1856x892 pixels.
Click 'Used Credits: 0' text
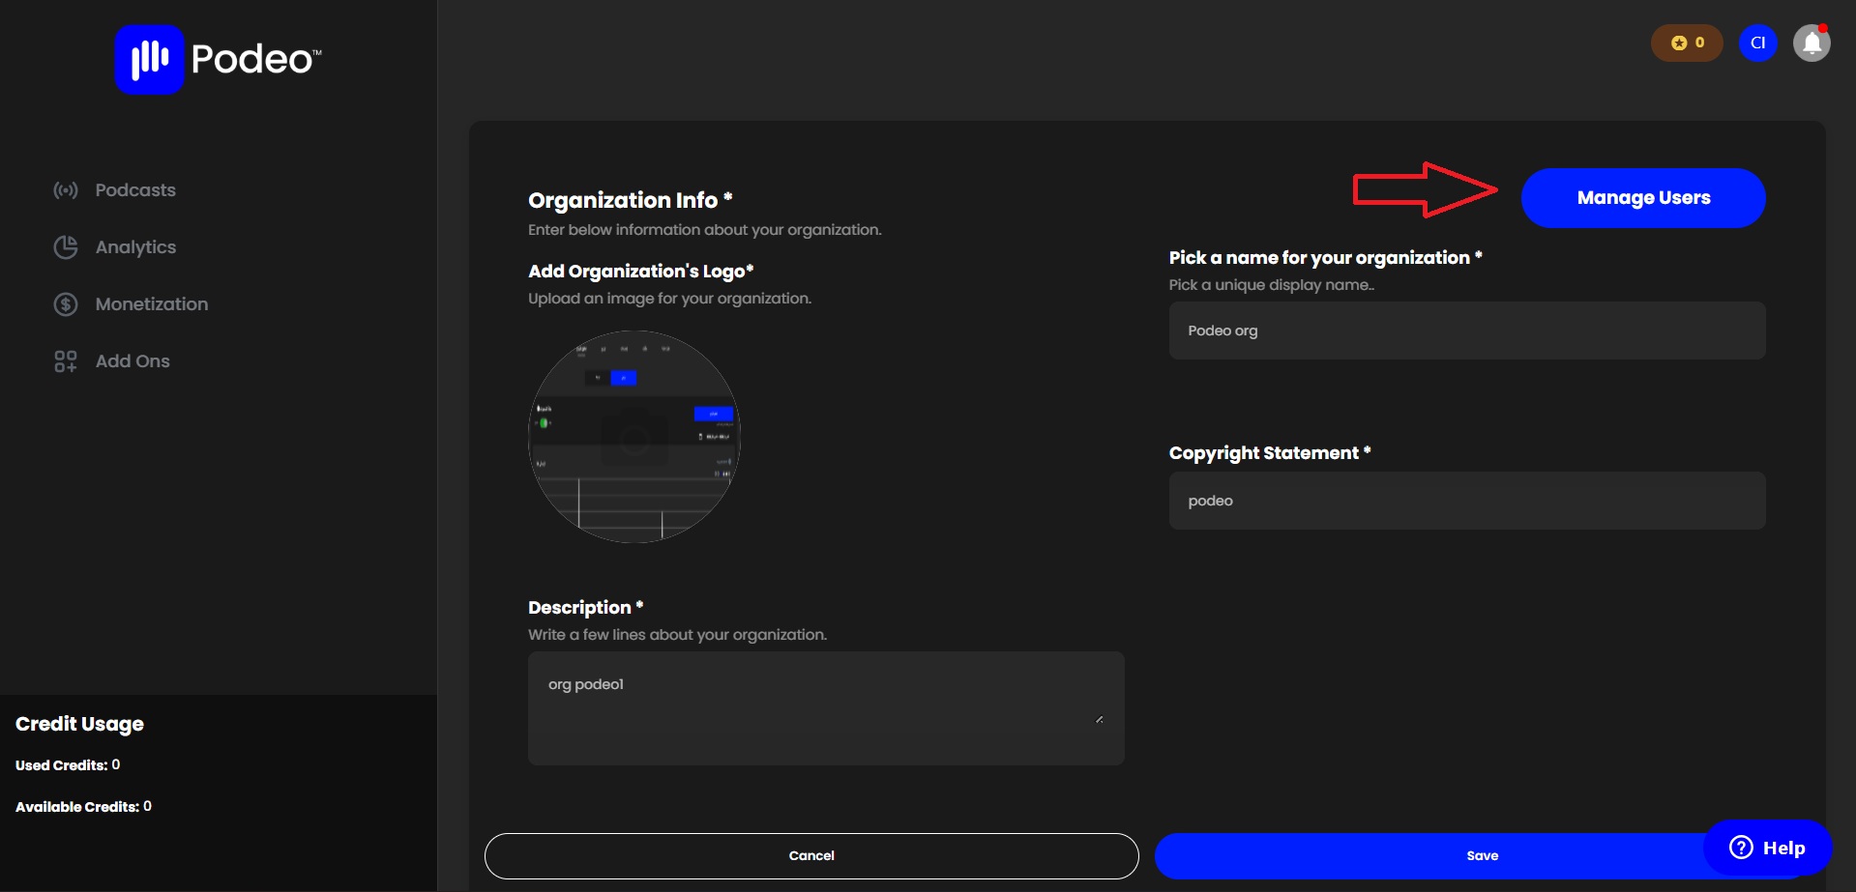tap(68, 765)
